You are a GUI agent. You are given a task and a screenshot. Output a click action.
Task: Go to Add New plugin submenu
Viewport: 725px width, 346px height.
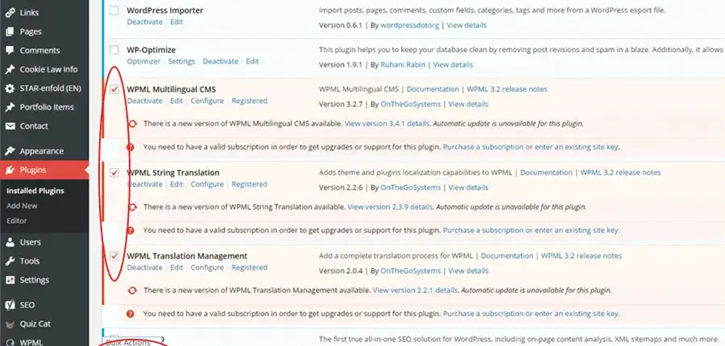pos(22,205)
